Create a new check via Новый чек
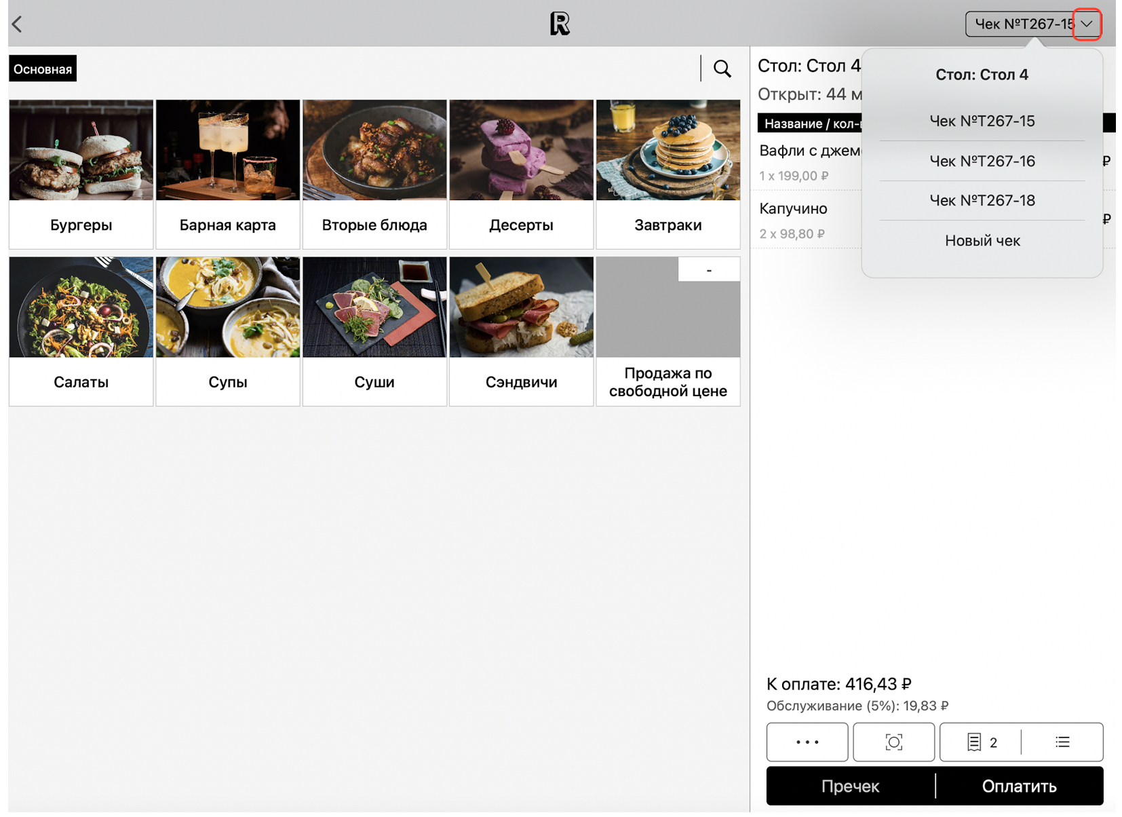Screen dimensions: 1122x817 tap(982, 240)
